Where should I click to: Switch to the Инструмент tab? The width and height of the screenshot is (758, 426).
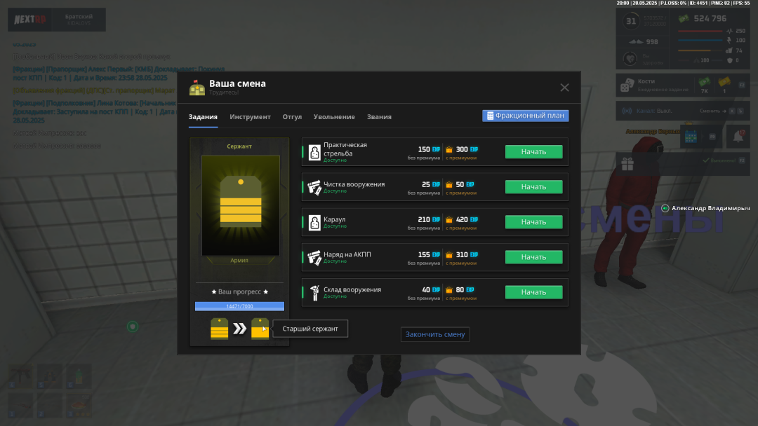(x=250, y=117)
